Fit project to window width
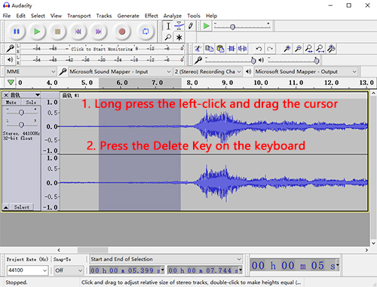The image size is (377, 287). coord(320,48)
